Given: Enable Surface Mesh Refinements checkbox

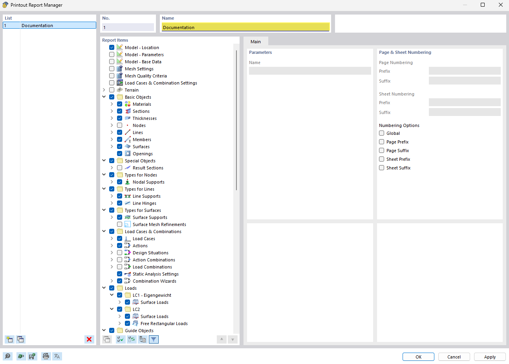Looking at the screenshot, I should [x=120, y=224].
